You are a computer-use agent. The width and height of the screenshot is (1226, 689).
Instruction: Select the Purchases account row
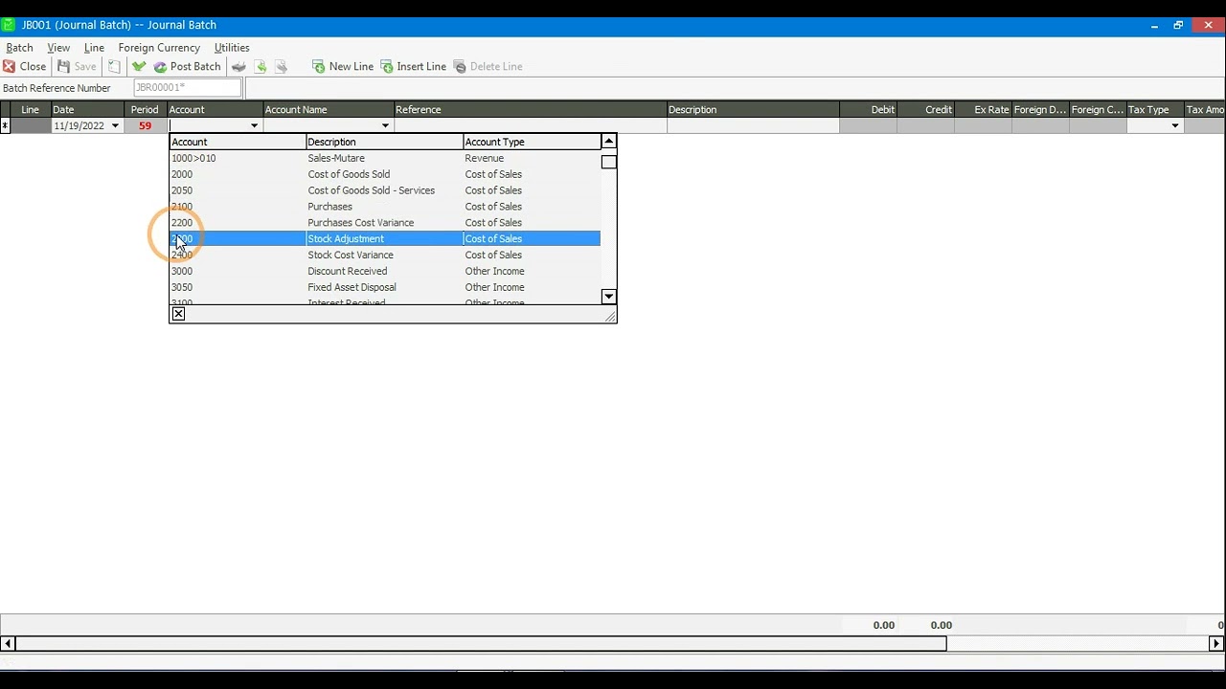click(385, 208)
